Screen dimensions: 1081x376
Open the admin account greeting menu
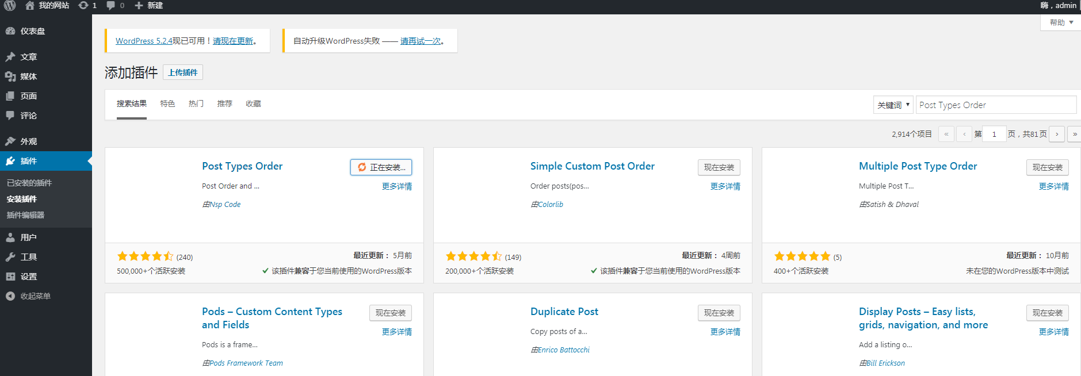tap(1059, 5)
